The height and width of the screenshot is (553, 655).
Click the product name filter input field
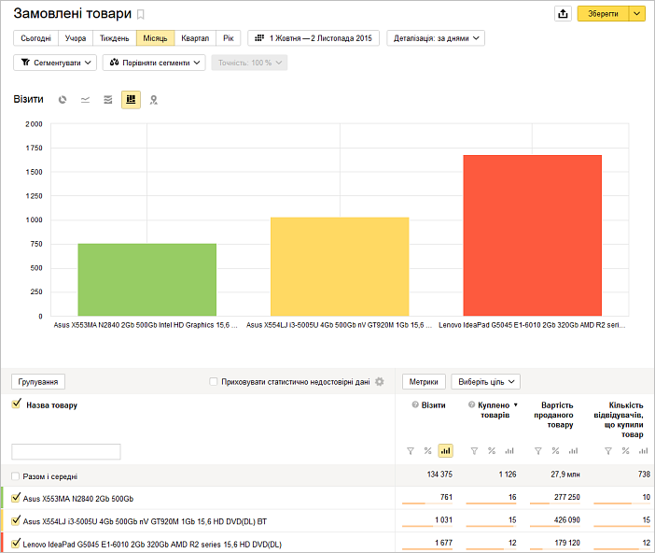tap(66, 452)
